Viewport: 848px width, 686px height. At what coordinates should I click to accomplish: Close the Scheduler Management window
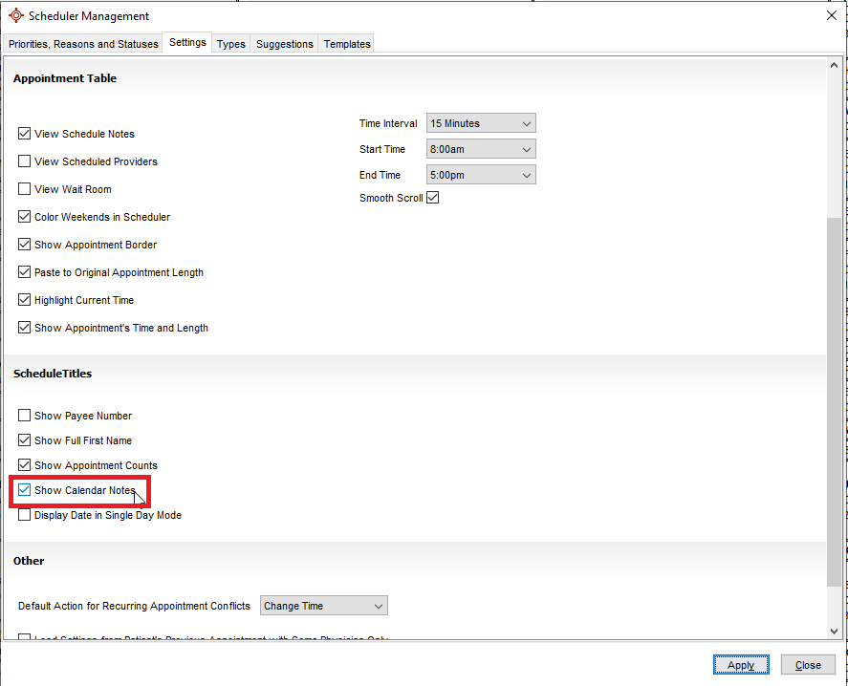coord(830,15)
